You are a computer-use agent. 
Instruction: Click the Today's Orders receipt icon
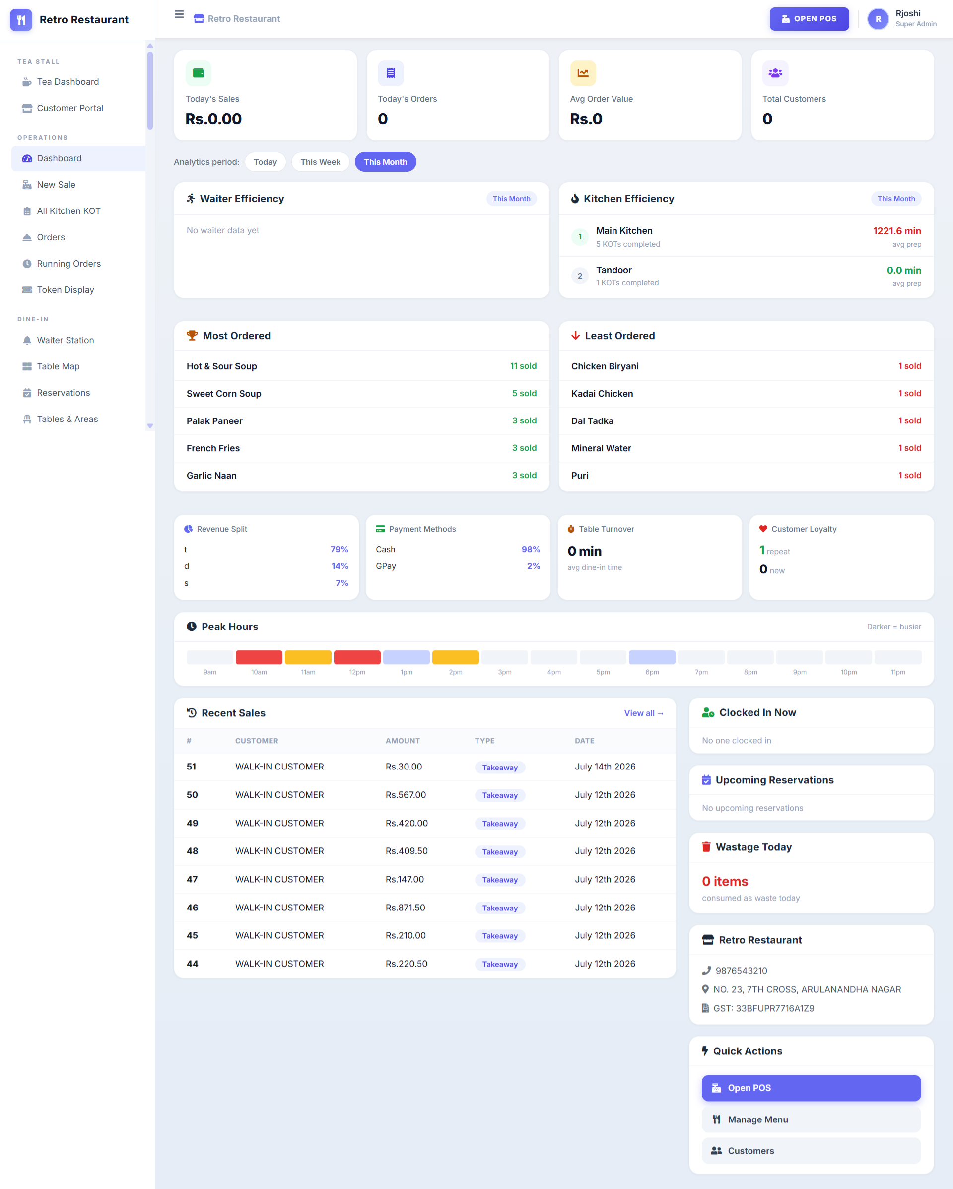tap(391, 73)
